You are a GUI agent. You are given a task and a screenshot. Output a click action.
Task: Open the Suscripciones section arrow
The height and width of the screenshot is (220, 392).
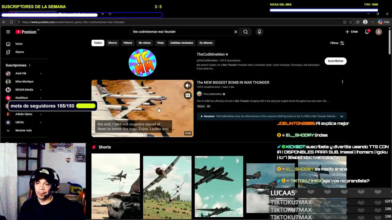pos(30,65)
